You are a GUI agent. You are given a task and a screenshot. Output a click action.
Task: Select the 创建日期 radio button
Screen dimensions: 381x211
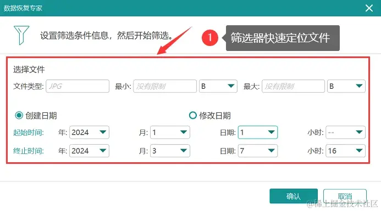pos(19,115)
